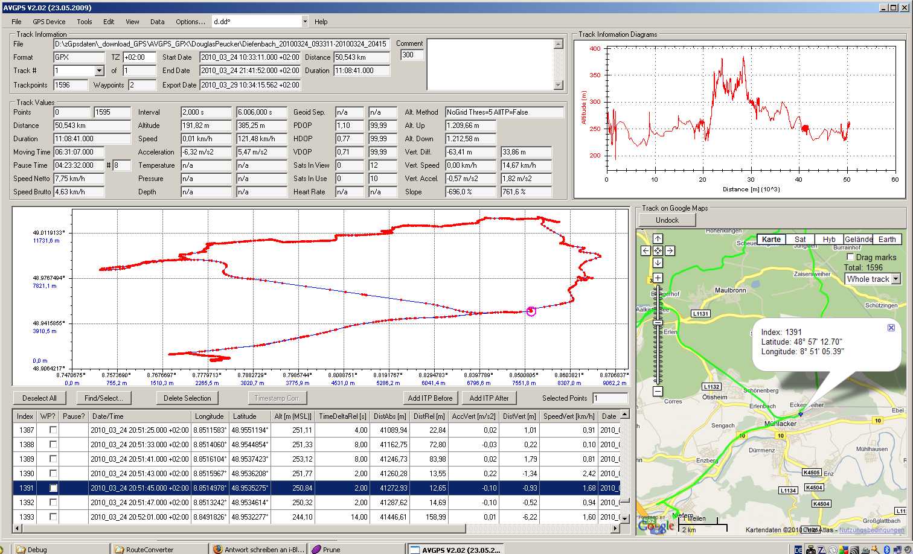This screenshot has width=913, height=554.
Task: Recenter map with the middle pan button
Action: (658, 250)
